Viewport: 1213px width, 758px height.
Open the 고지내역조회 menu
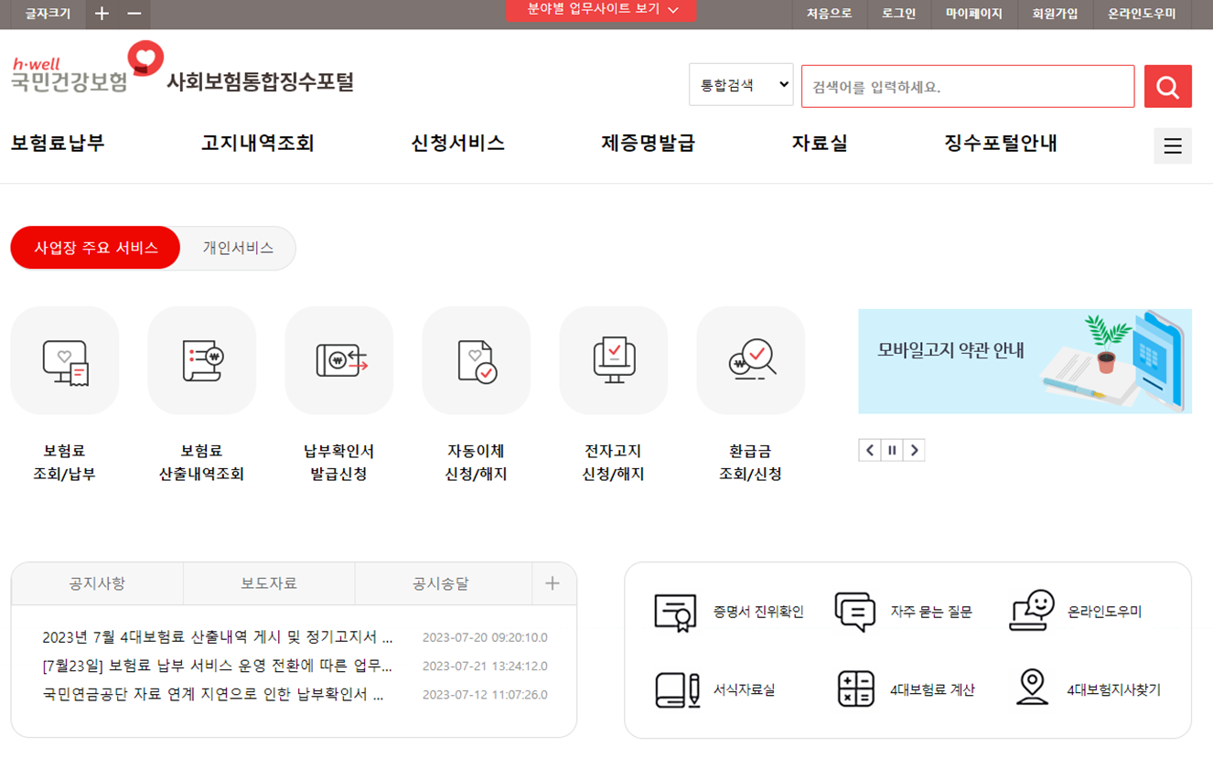[258, 144]
